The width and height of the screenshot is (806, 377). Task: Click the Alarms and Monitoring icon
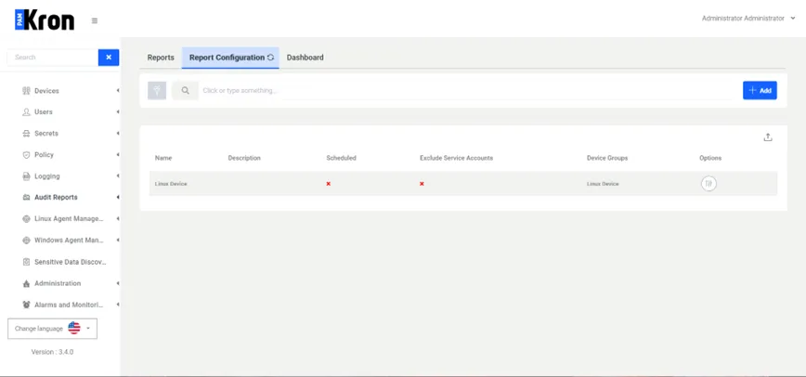(27, 305)
